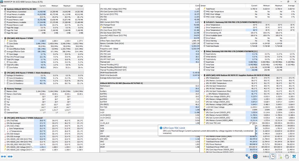The width and height of the screenshot is (299, 161).
Task: Click the shrink-panes inward arrows button
Action: point(10,157)
